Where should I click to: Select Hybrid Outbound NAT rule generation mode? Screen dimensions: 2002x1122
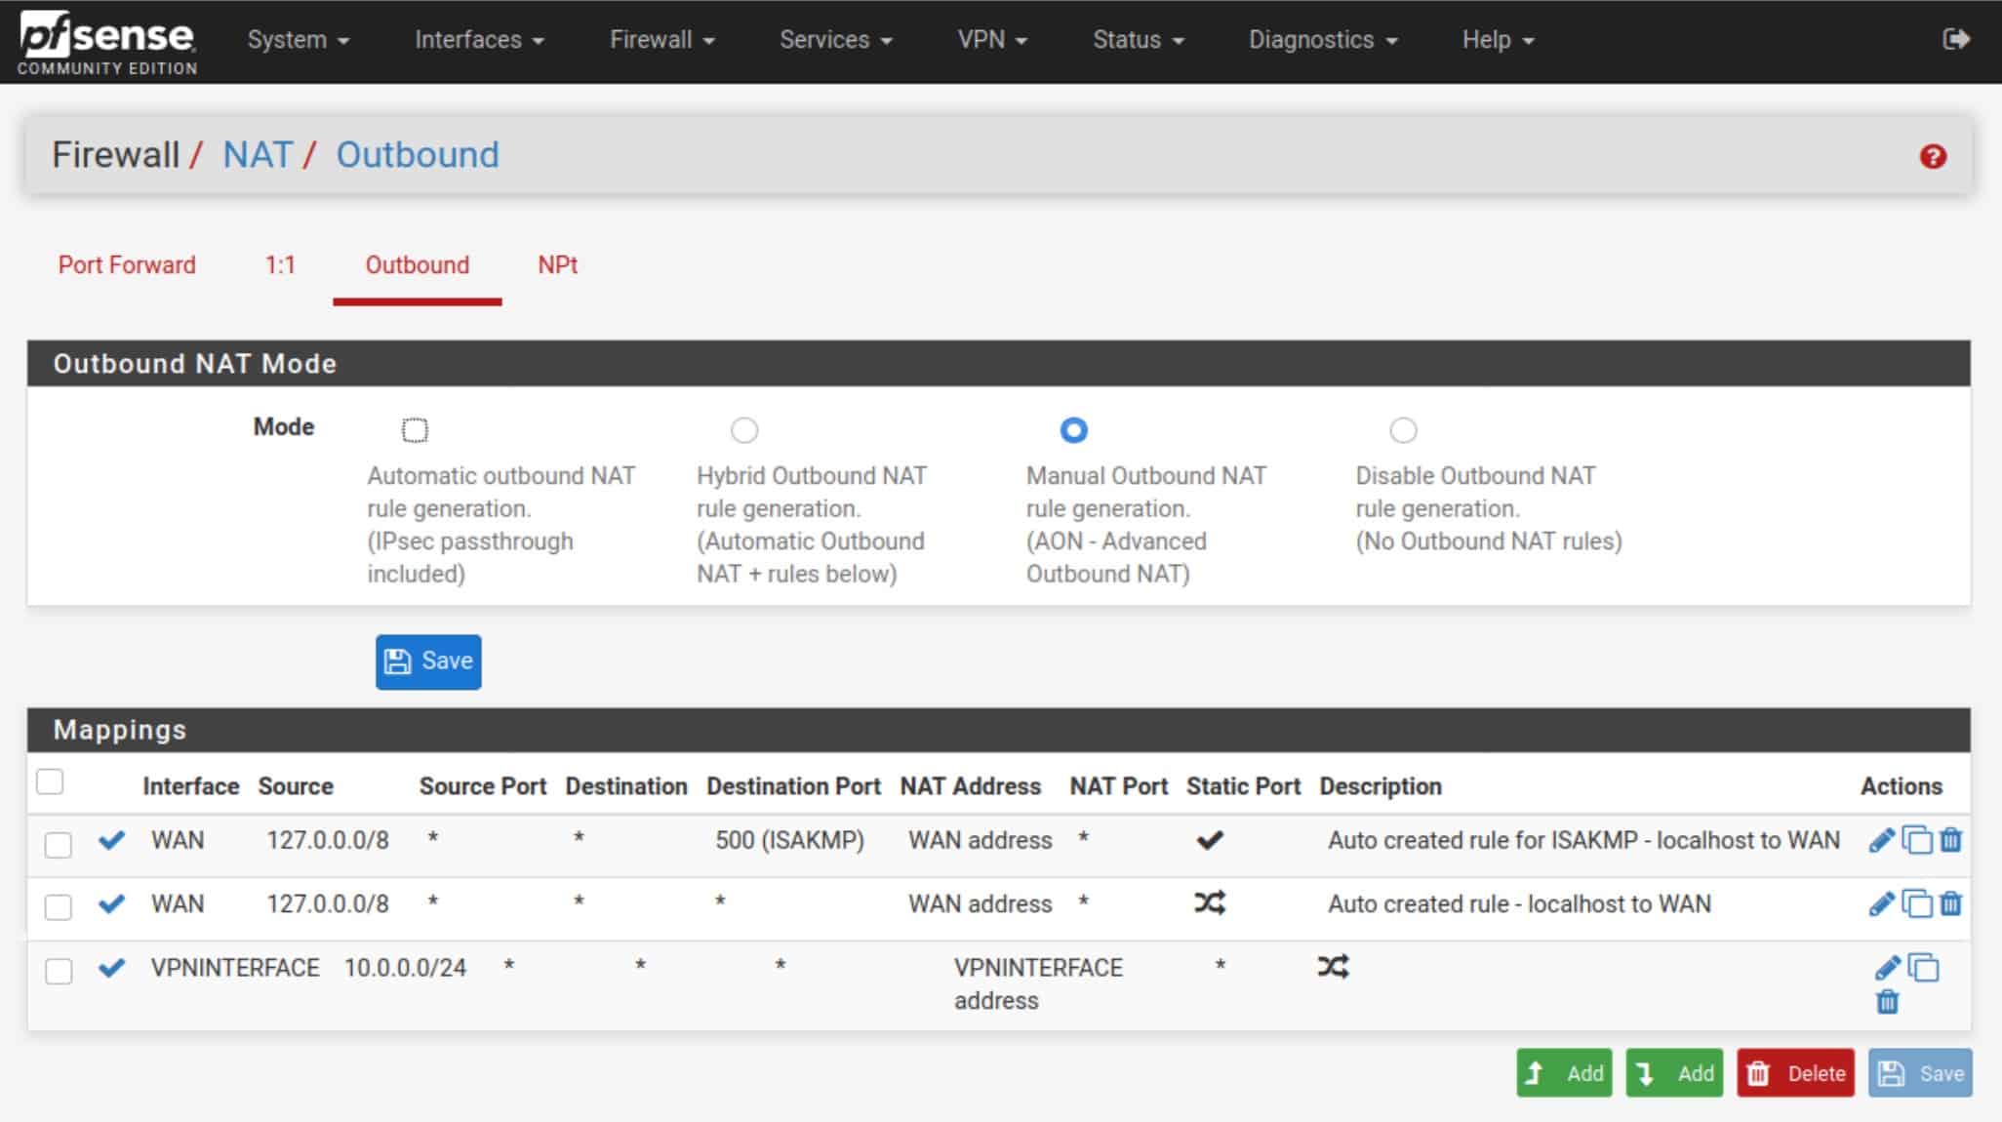tap(744, 430)
